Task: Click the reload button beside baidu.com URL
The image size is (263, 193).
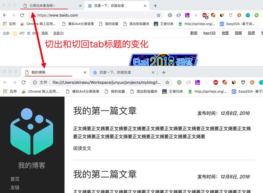Action: 22,15
